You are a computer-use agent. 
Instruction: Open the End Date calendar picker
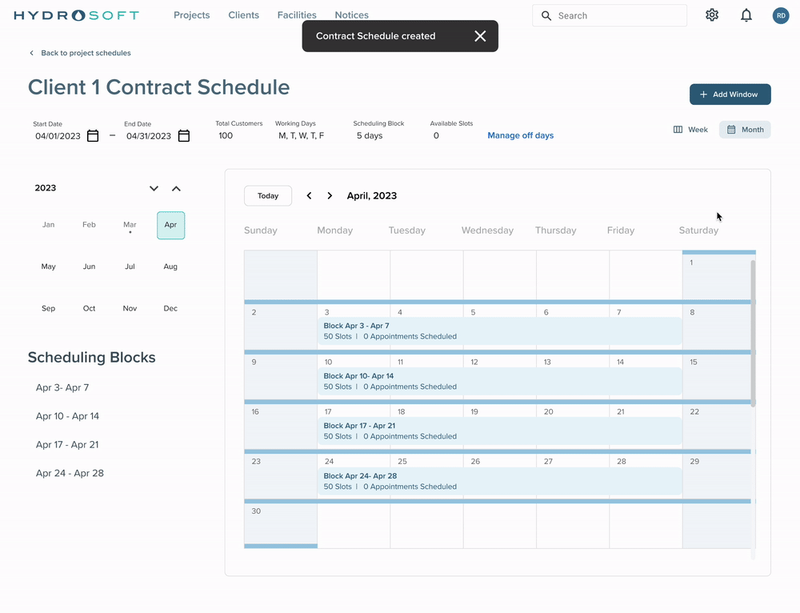pos(184,136)
